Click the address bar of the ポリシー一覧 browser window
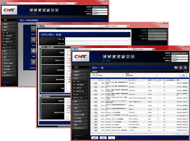Image resolution: width=190 pixels, height=141 pixels. [106, 49]
